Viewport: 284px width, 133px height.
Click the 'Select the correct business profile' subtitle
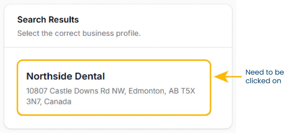pyautogui.click(x=79, y=33)
